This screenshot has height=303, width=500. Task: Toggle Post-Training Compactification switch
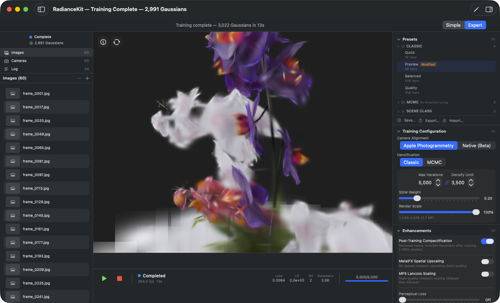[487, 241]
